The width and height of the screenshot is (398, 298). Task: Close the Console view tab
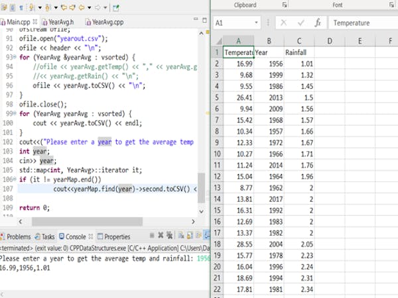(x=91, y=236)
